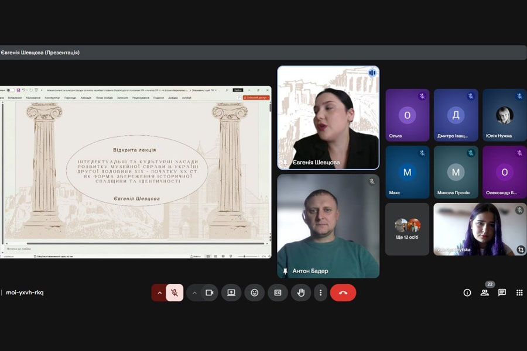This screenshot has height=351, width=527.
Task: Open the Переходи tab in PowerPoint ribbon
Action: pyautogui.click(x=70, y=98)
